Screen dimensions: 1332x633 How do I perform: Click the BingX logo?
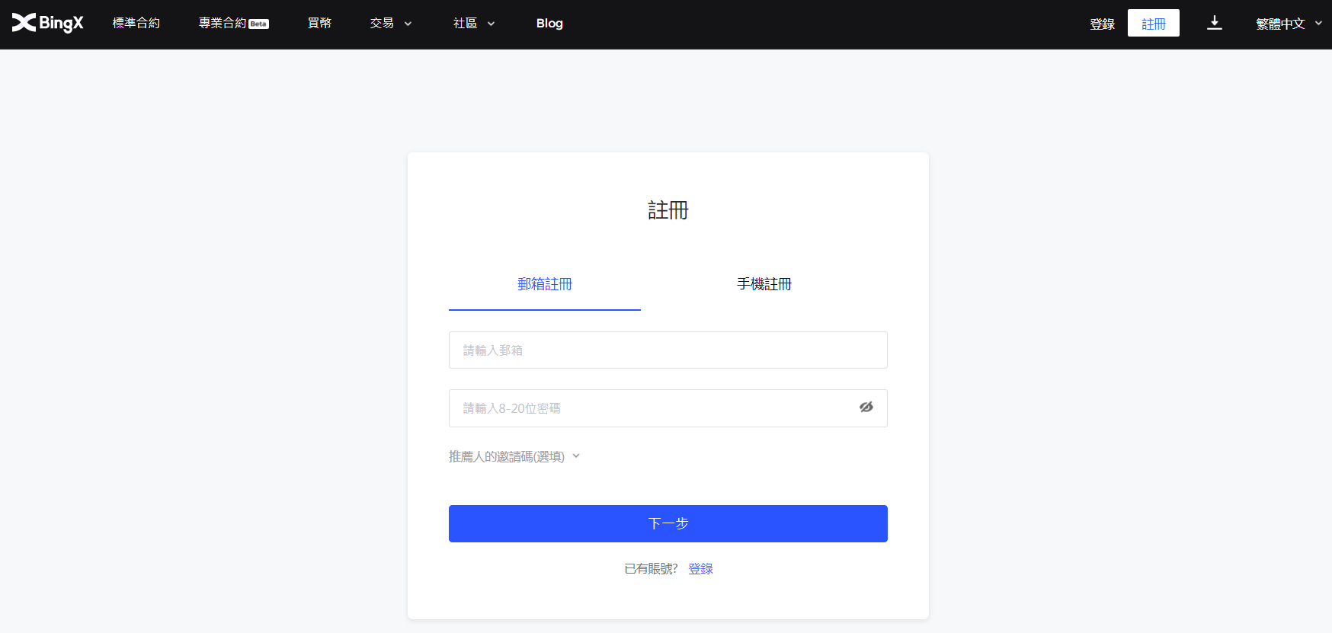(47, 23)
